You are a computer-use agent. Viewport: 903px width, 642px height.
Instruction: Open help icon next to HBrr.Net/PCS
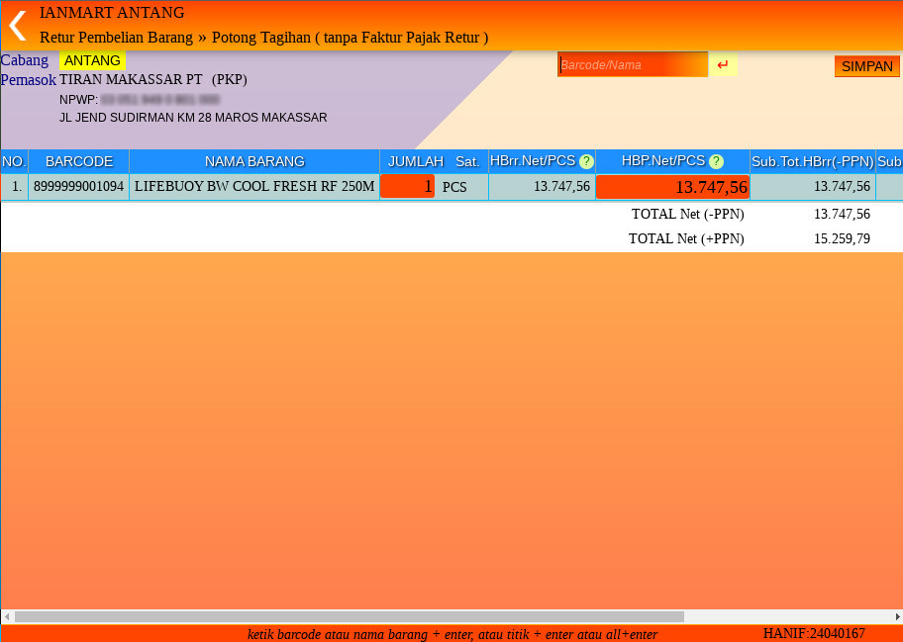pos(586,161)
